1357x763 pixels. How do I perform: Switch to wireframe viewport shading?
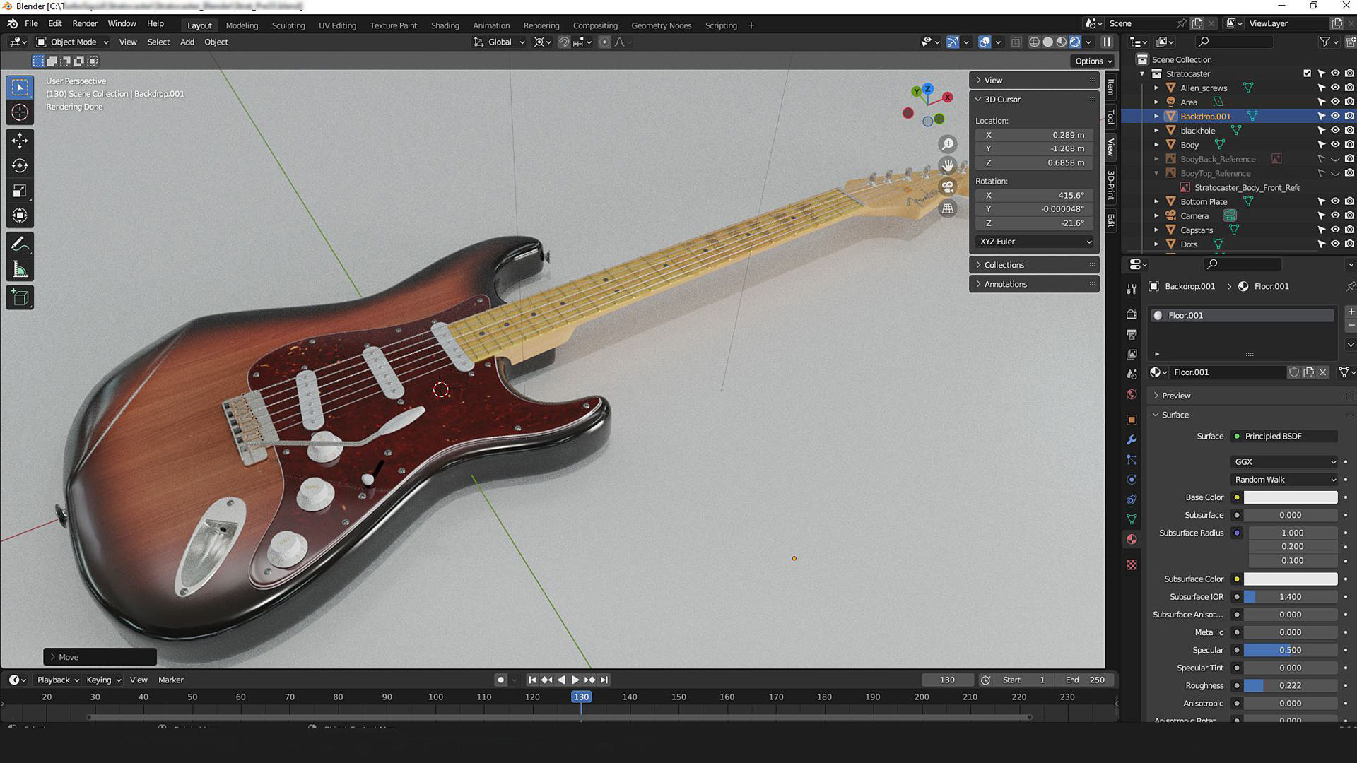pyautogui.click(x=1034, y=42)
